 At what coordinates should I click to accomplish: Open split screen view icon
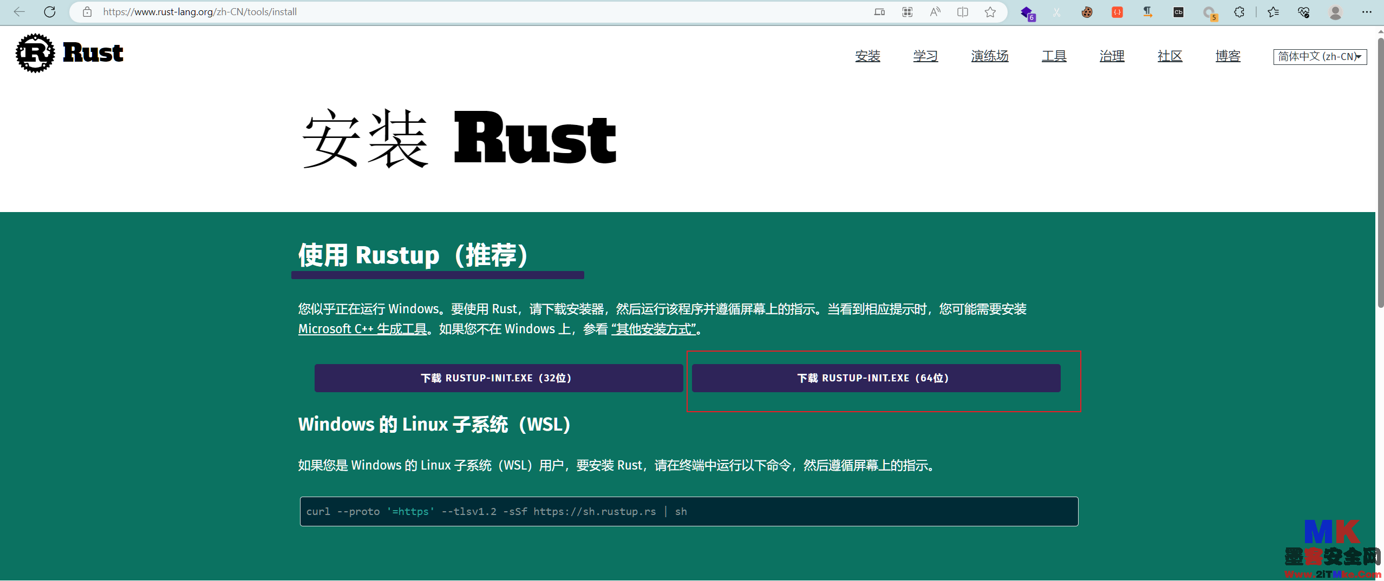coord(963,12)
